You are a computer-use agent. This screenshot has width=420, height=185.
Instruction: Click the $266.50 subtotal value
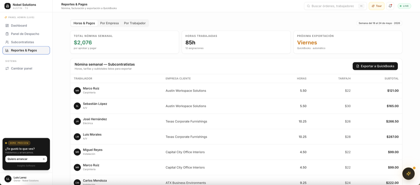pyautogui.click(x=392, y=121)
